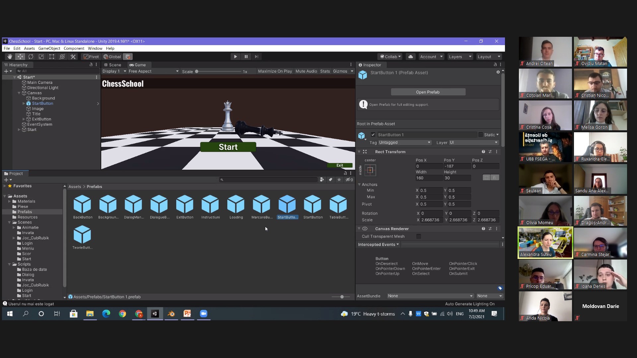Toggle Cull Transparent Mesh checkbox
The height and width of the screenshot is (358, 637).
click(x=418, y=236)
